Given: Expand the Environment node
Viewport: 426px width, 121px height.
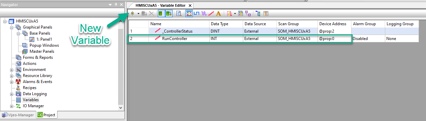Looking at the screenshot, I should pos(11,70).
